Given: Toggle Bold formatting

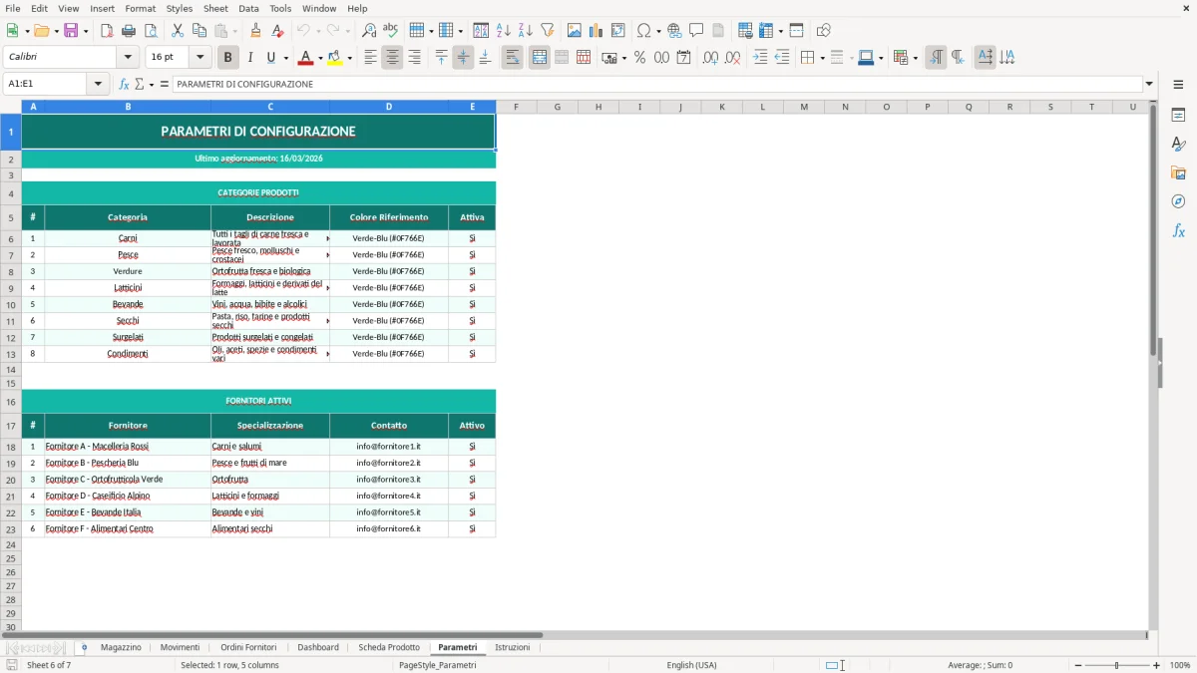Looking at the screenshot, I should (x=227, y=58).
